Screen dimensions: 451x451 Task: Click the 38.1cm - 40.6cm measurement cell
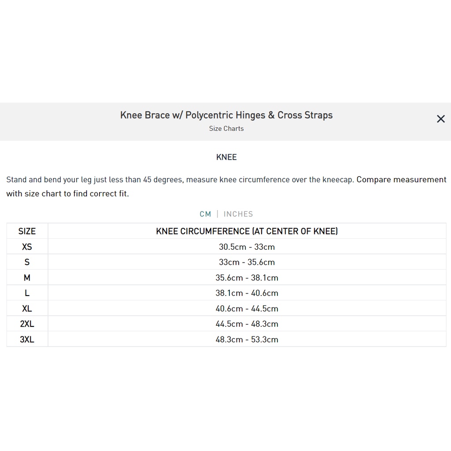[247, 293]
